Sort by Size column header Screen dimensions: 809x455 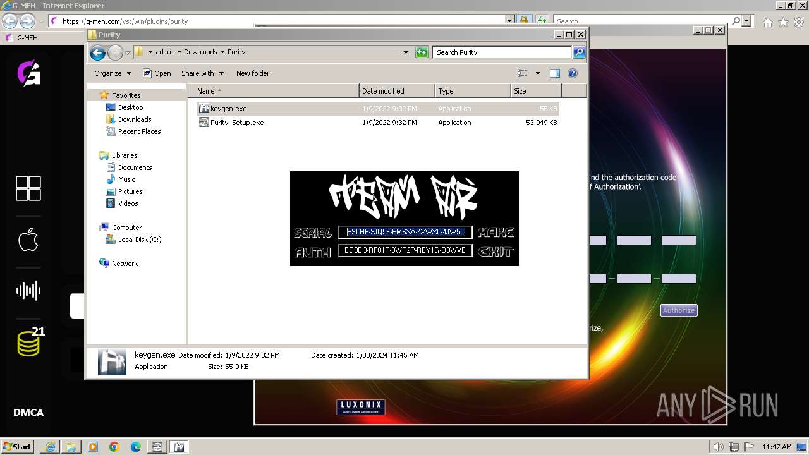click(536, 91)
